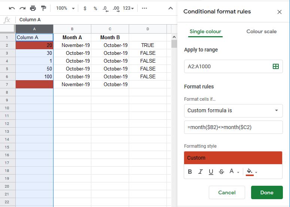Image resolution: width=290 pixels, height=207 pixels.
Task: Click the Redo icon
Action: tap(22, 8)
